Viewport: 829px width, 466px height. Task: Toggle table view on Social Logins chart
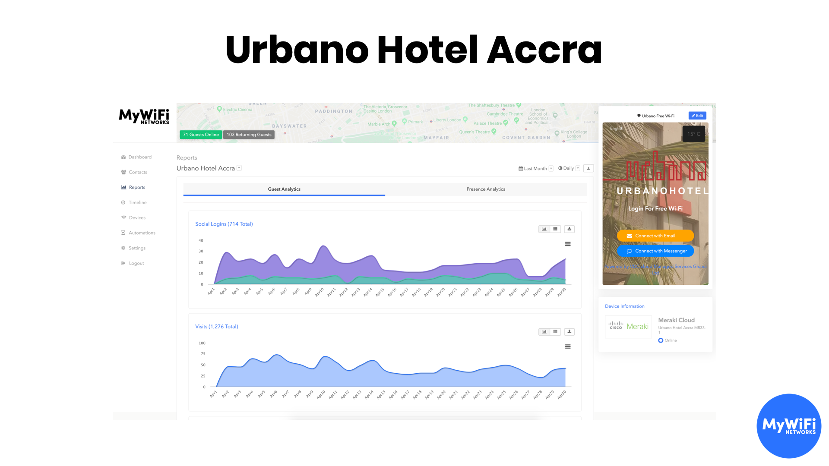point(556,229)
